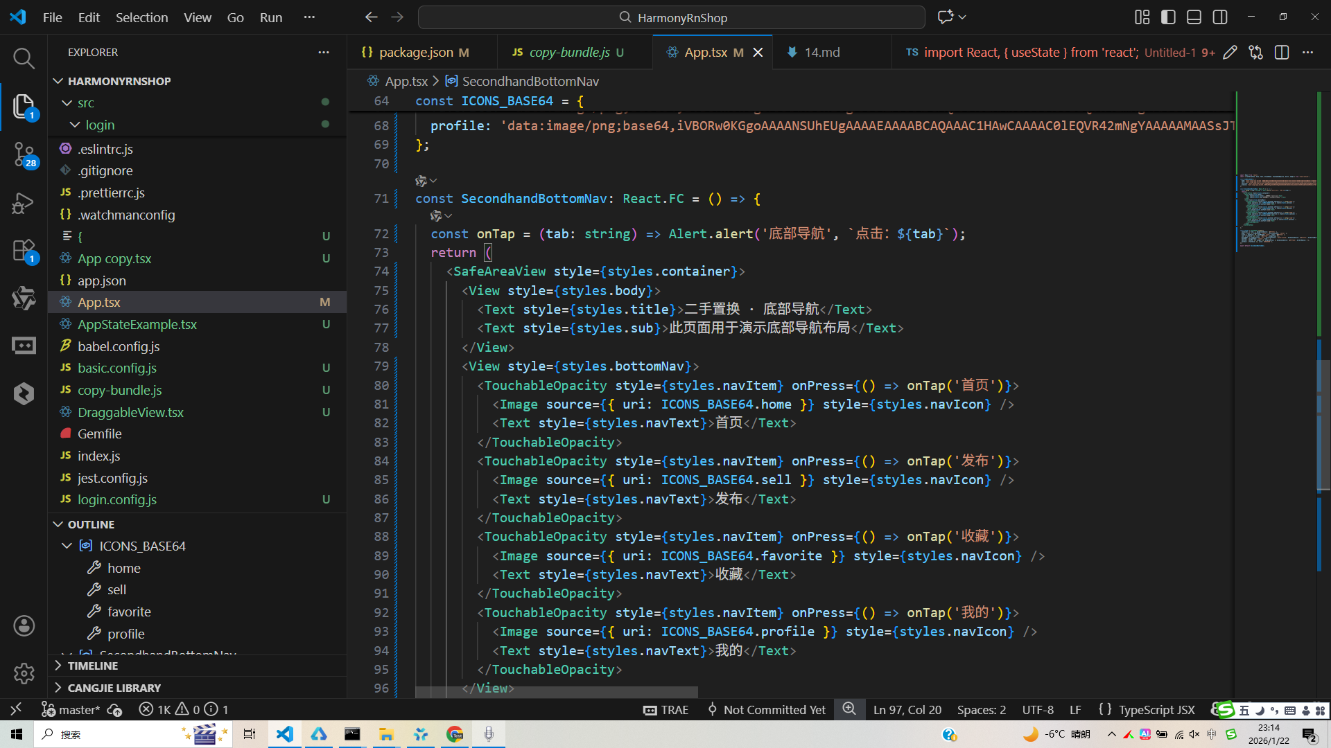Click the HarmonyRnShop command center search

pyautogui.click(x=671, y=17)
